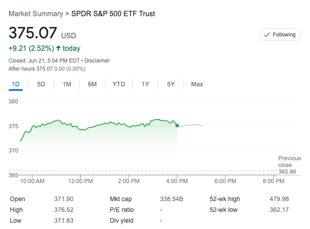
Task: Show the 5Y price history
Action: pos(171,84)
